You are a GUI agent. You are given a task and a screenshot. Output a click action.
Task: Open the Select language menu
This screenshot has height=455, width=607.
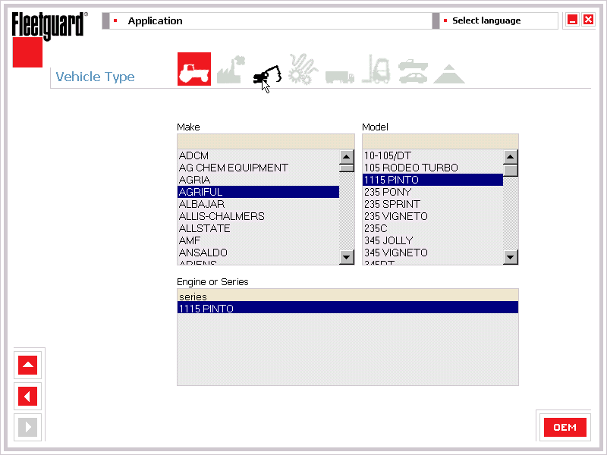coord(486,20)
